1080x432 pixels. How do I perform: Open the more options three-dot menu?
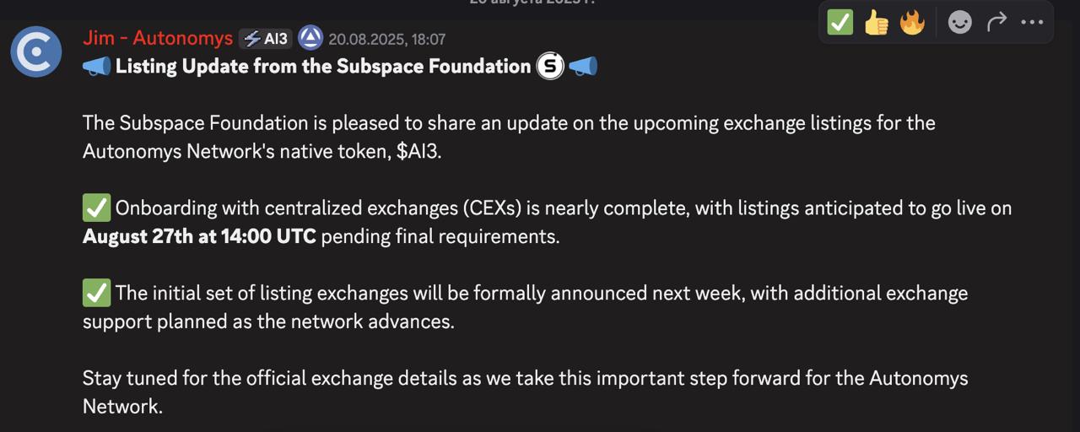1032,22
